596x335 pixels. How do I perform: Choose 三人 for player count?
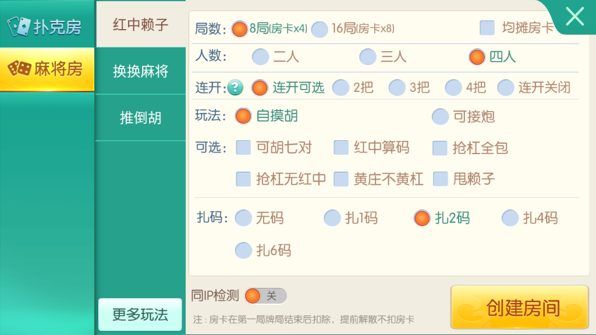click(368, 57)
